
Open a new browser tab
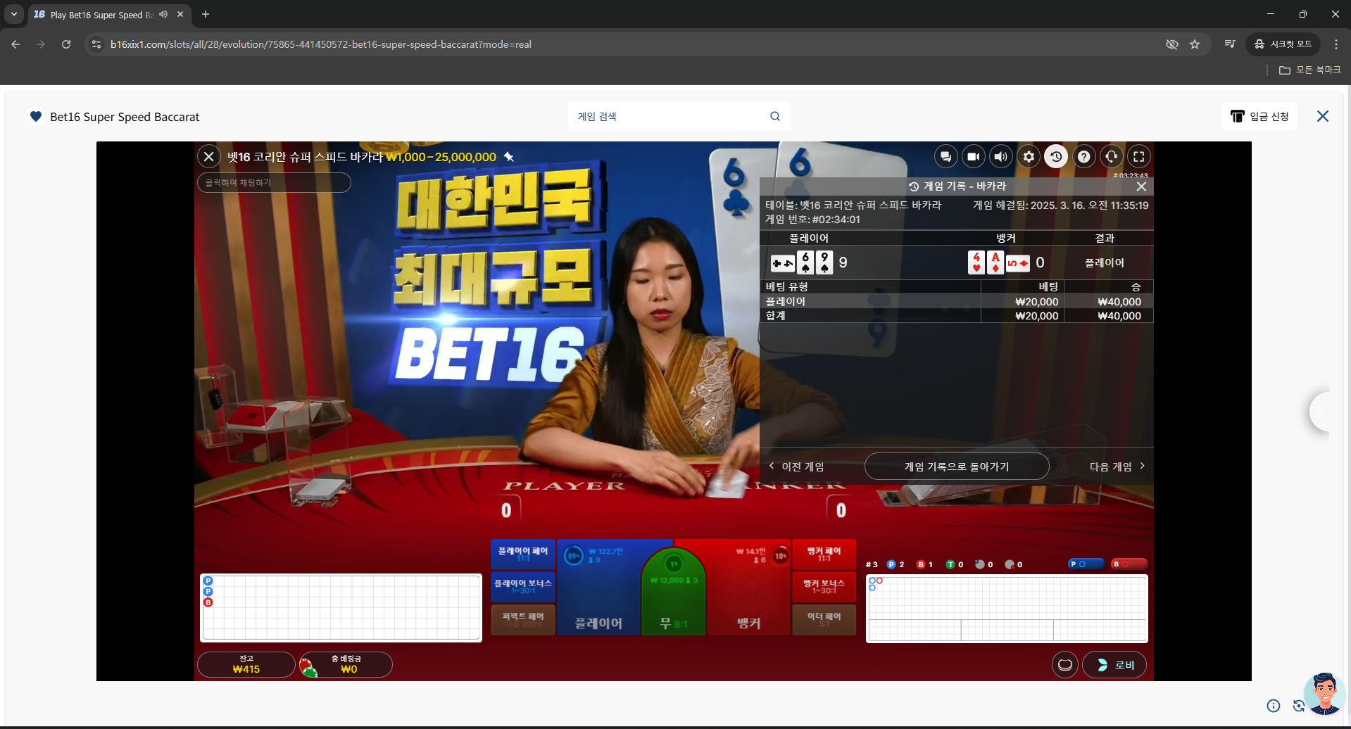(x=206, y=14)
